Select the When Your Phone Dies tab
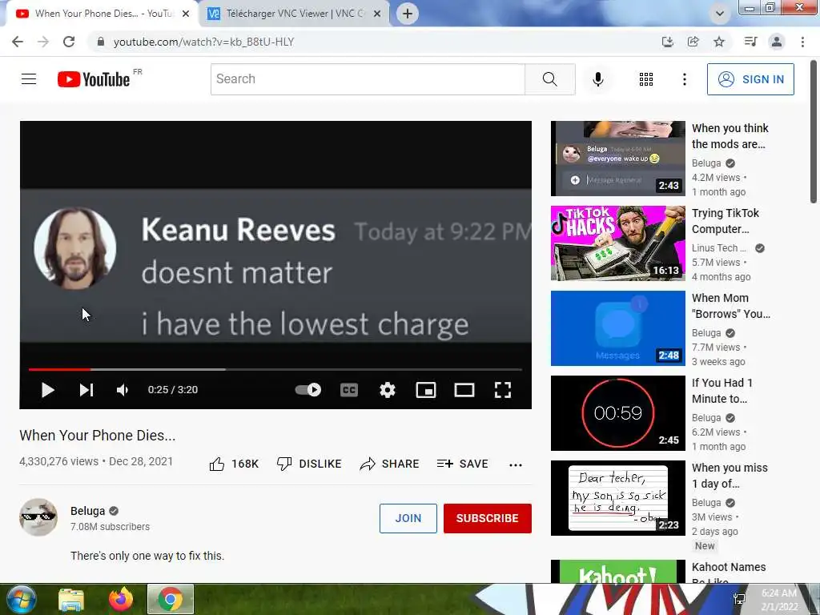820x615 pixels. 104,14
